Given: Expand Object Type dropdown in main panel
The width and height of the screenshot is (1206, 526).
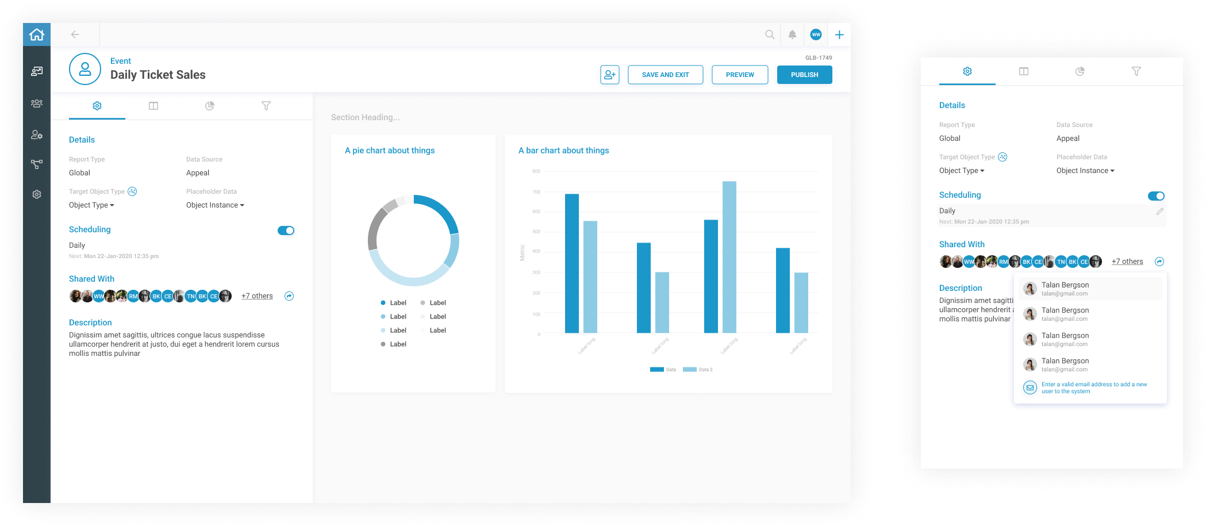Looking at the screenshot, I should (91, 205).
